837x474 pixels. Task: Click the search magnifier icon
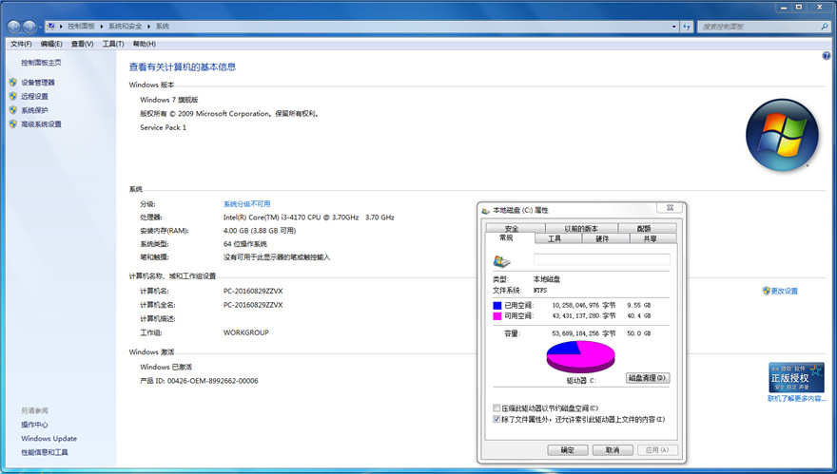coord(825,27)
